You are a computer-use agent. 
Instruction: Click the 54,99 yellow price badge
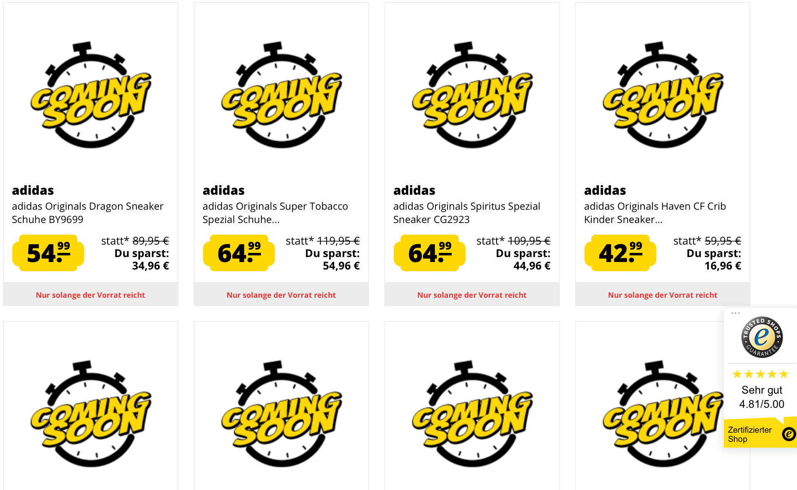[x=48, y=253]
